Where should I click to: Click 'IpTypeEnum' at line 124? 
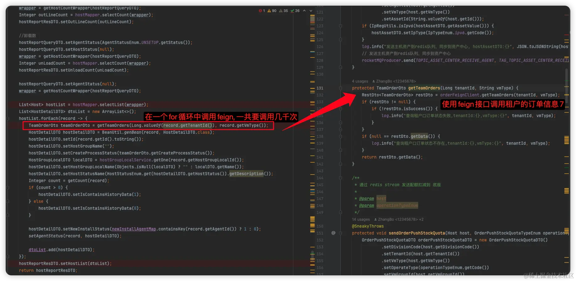(440, 33)
